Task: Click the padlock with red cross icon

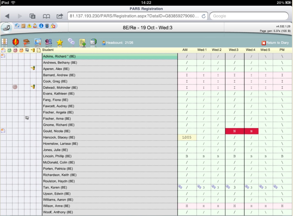Action: click(x=53, y=26)
